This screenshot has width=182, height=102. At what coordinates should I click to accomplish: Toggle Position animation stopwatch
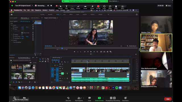click(x=13, y=27)
